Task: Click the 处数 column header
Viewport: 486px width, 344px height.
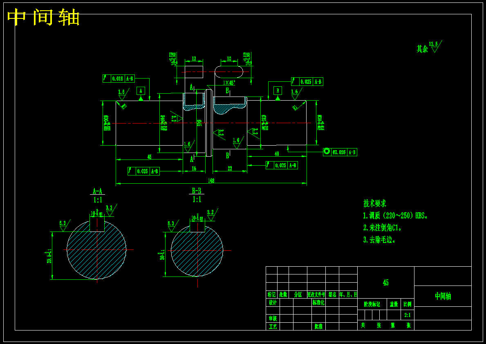Action: pyautogui.click(x=283, y=295)
